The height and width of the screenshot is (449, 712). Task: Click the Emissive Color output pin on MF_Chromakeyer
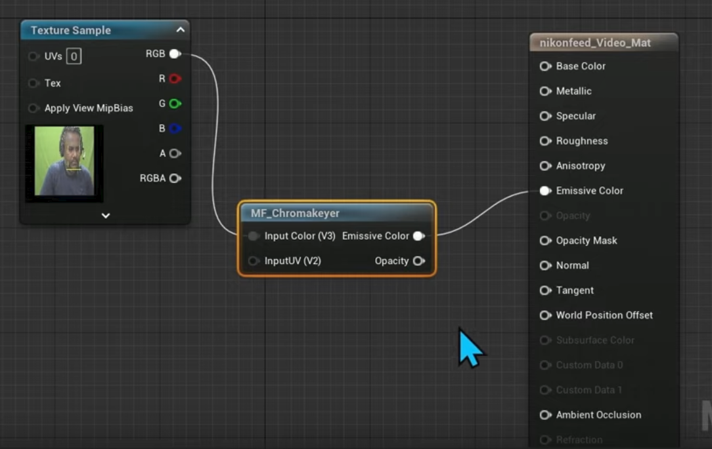click(418, 236)
